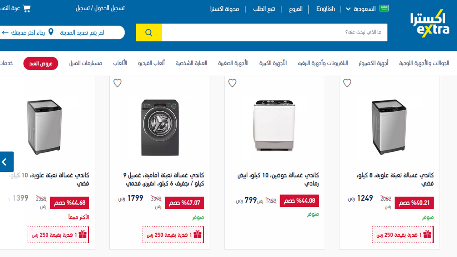Click the yellow search magnifier button
The image size is (457, 257).
(x=149, y=32)
